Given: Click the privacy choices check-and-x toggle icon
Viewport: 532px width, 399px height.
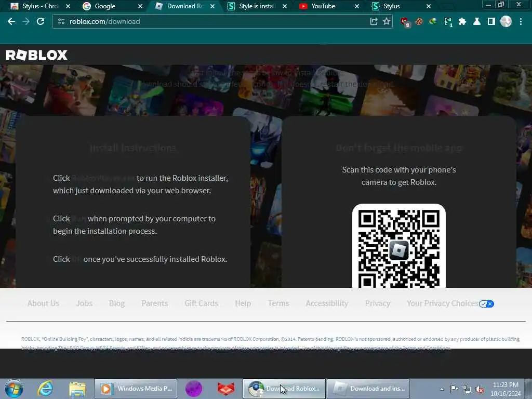Looking at the screenshot, I should point(486,303).
